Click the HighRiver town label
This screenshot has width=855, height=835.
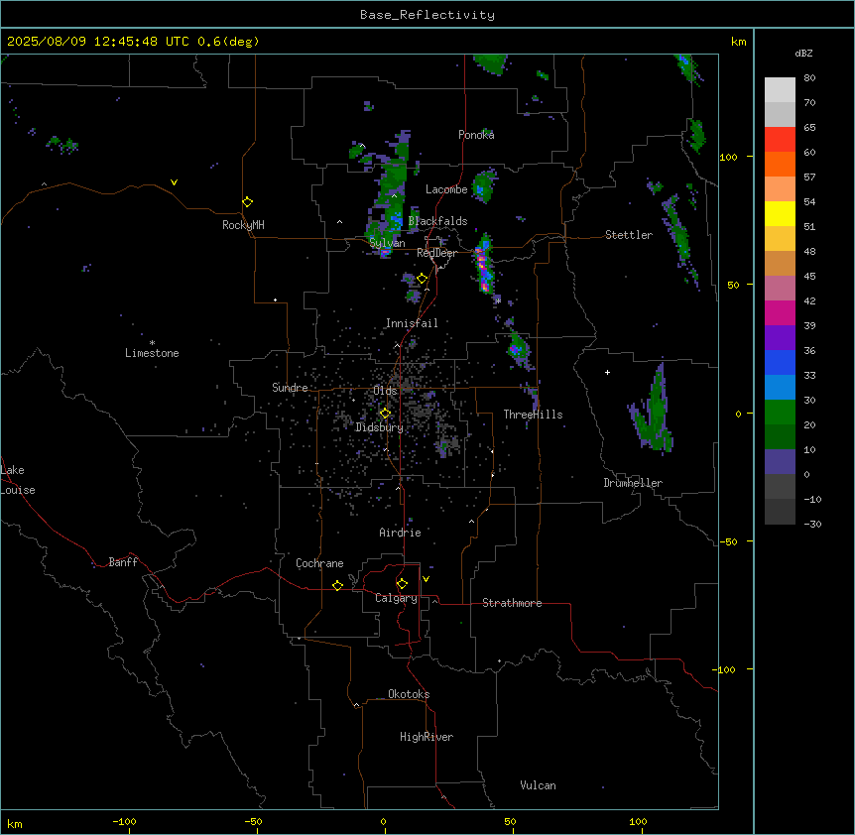tap(427, 737)
